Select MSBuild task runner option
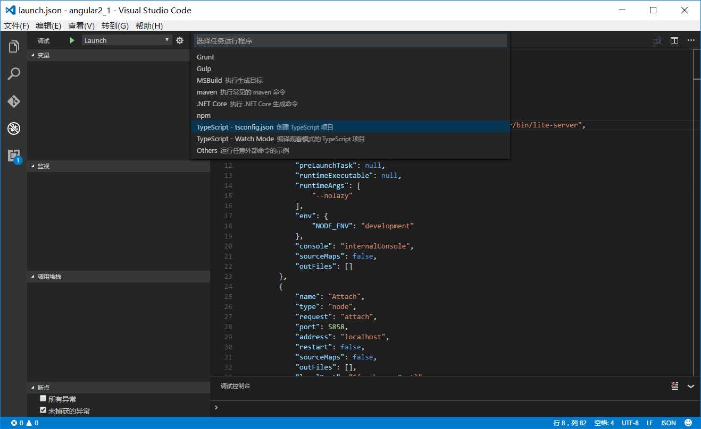 (350, 80)
